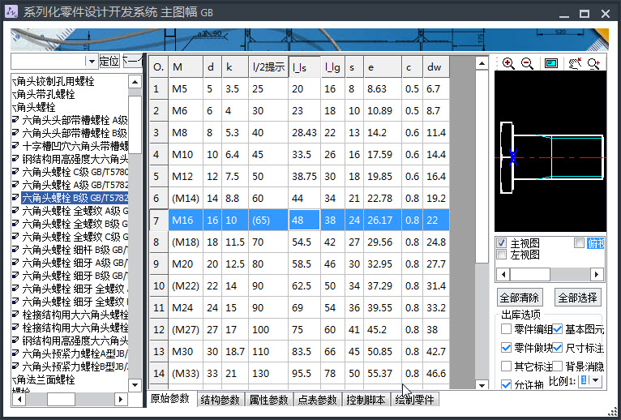Click the fit-to-window view icon
Image resolution: width=621 pixels, height=420 pixels.
pyautogui.click(x=551, y=64)
